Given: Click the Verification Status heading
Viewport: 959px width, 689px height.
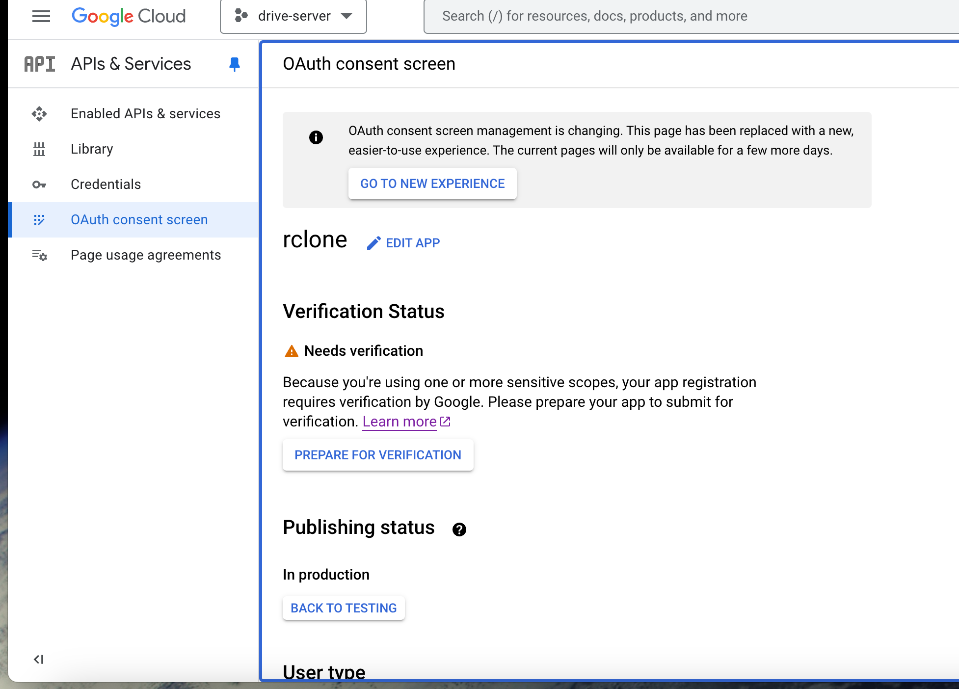Looking at the screenshot, I should pos(364,312).
